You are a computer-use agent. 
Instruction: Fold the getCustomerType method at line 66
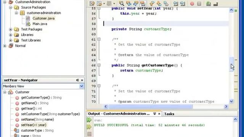99,65
